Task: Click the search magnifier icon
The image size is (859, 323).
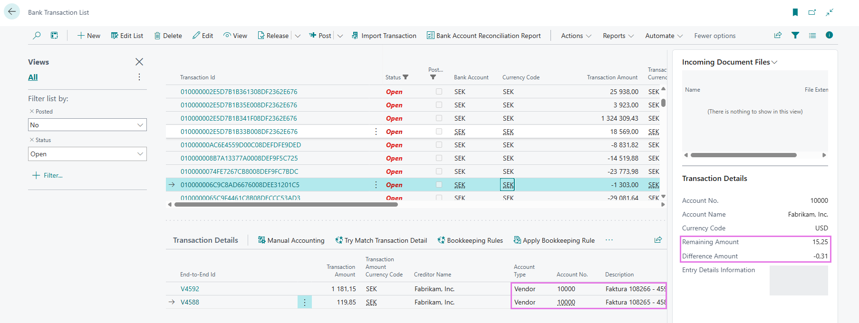Action: 37,35
